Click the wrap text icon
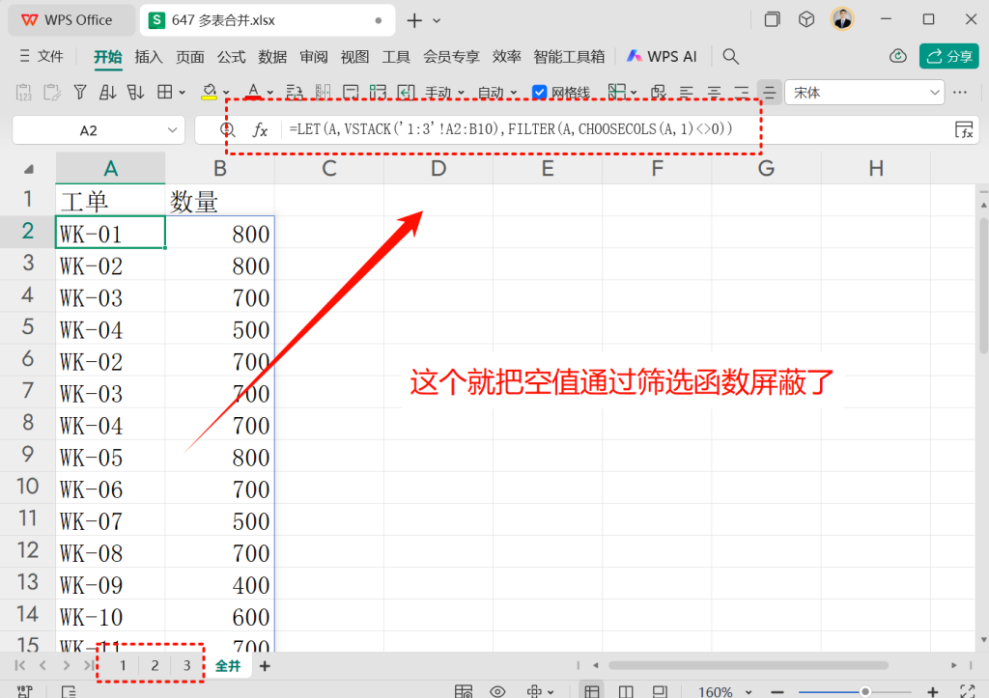This screenshot has width=989, height=698. click(x=294, y=93)
